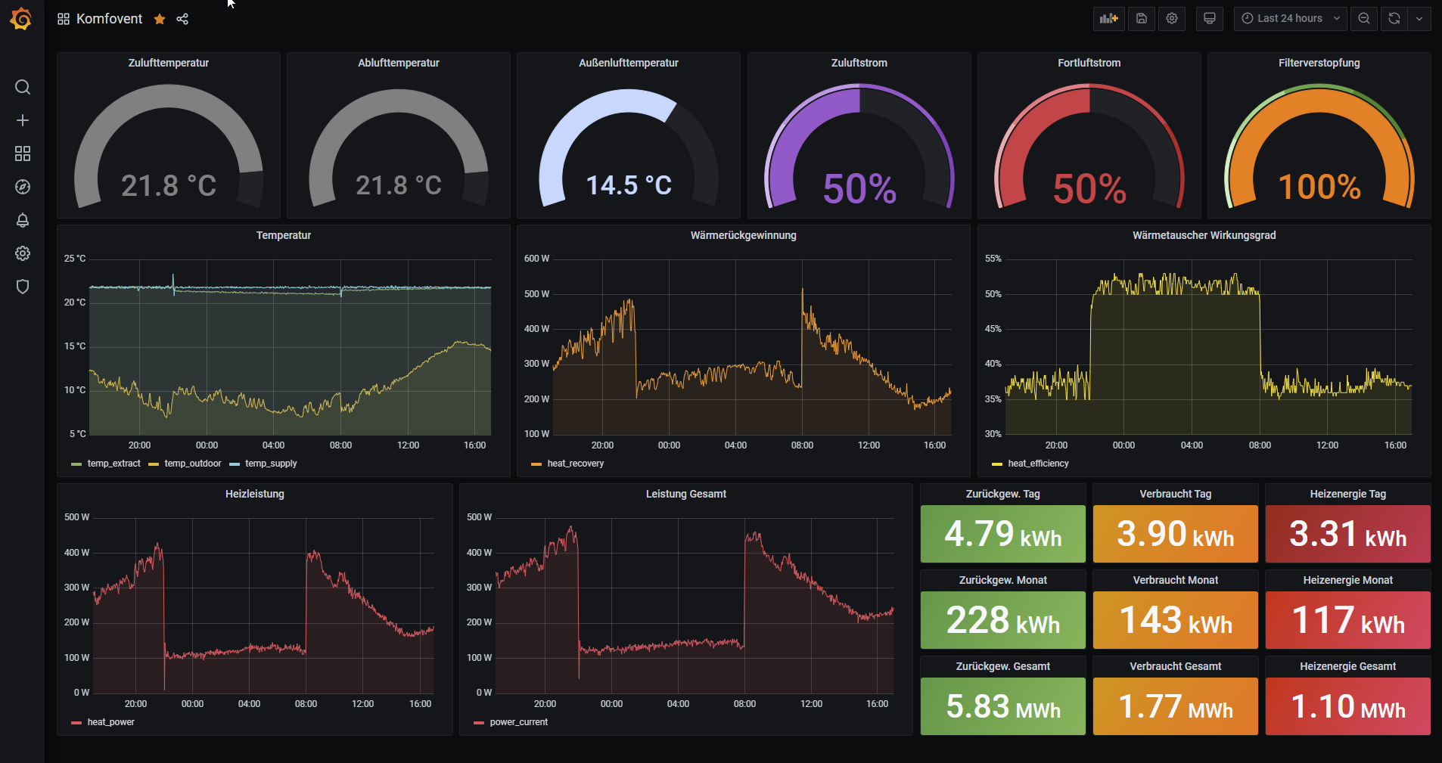Open the Alerting bell icon

(x=23, y=220)
